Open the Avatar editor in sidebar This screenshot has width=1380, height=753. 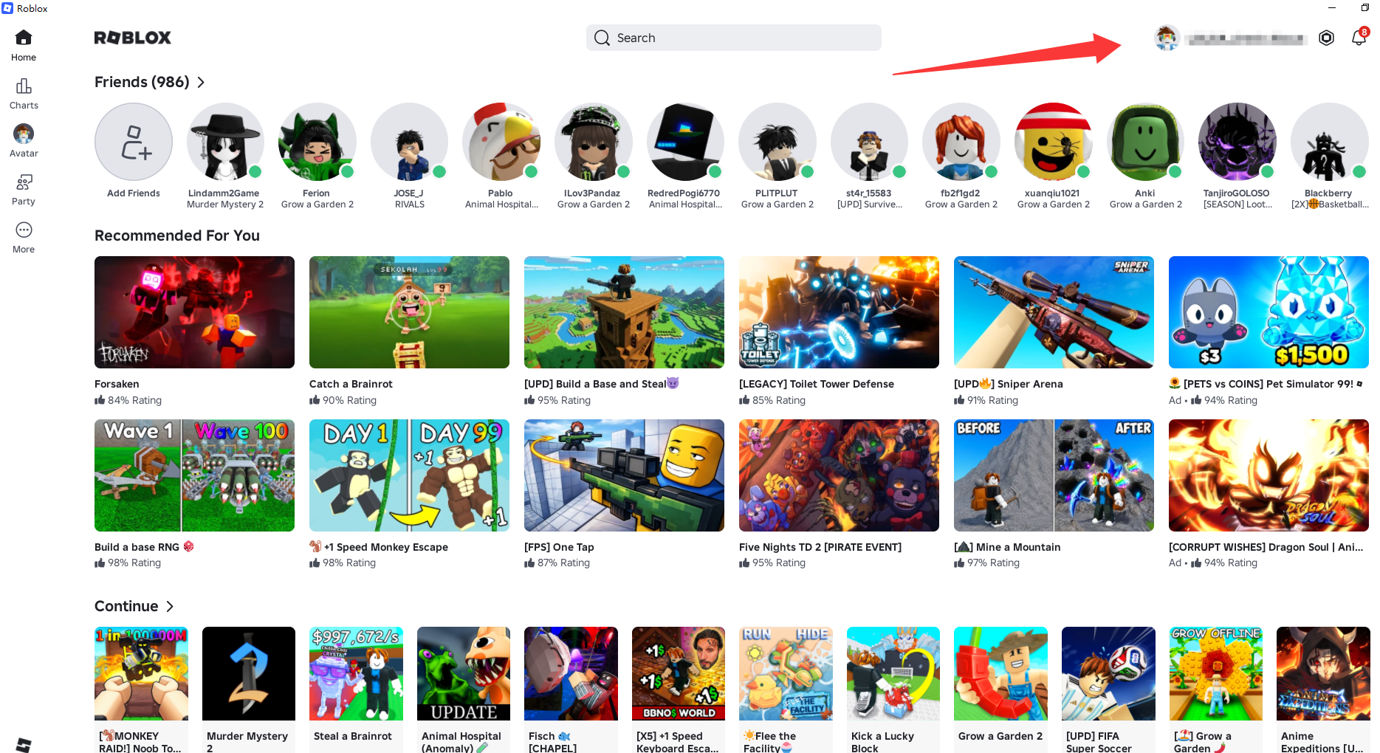pyautogui.click(x=24, y=141)
